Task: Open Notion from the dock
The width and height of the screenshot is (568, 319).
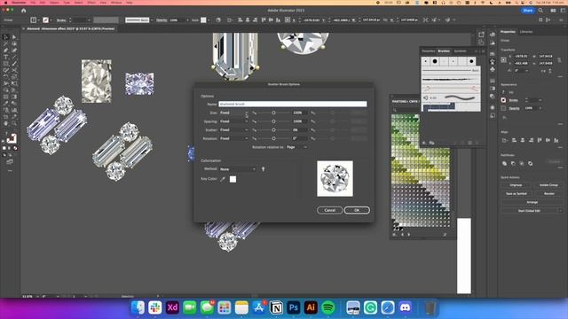Action: pos(276,307)
